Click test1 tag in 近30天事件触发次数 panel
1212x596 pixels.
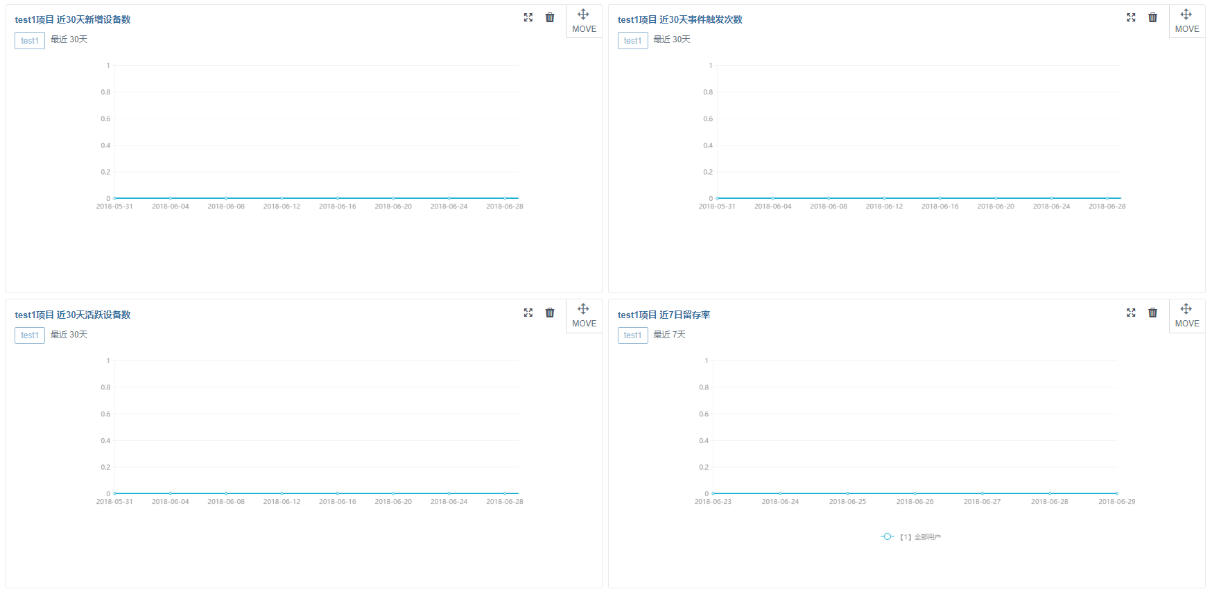pos(633,40)
